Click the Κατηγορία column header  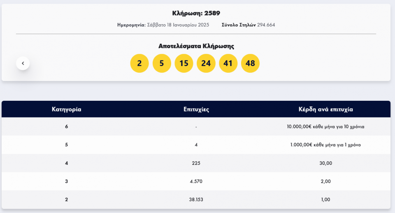66,109
